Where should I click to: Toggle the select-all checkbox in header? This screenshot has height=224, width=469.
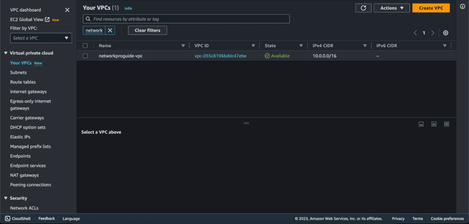[85, 46]
